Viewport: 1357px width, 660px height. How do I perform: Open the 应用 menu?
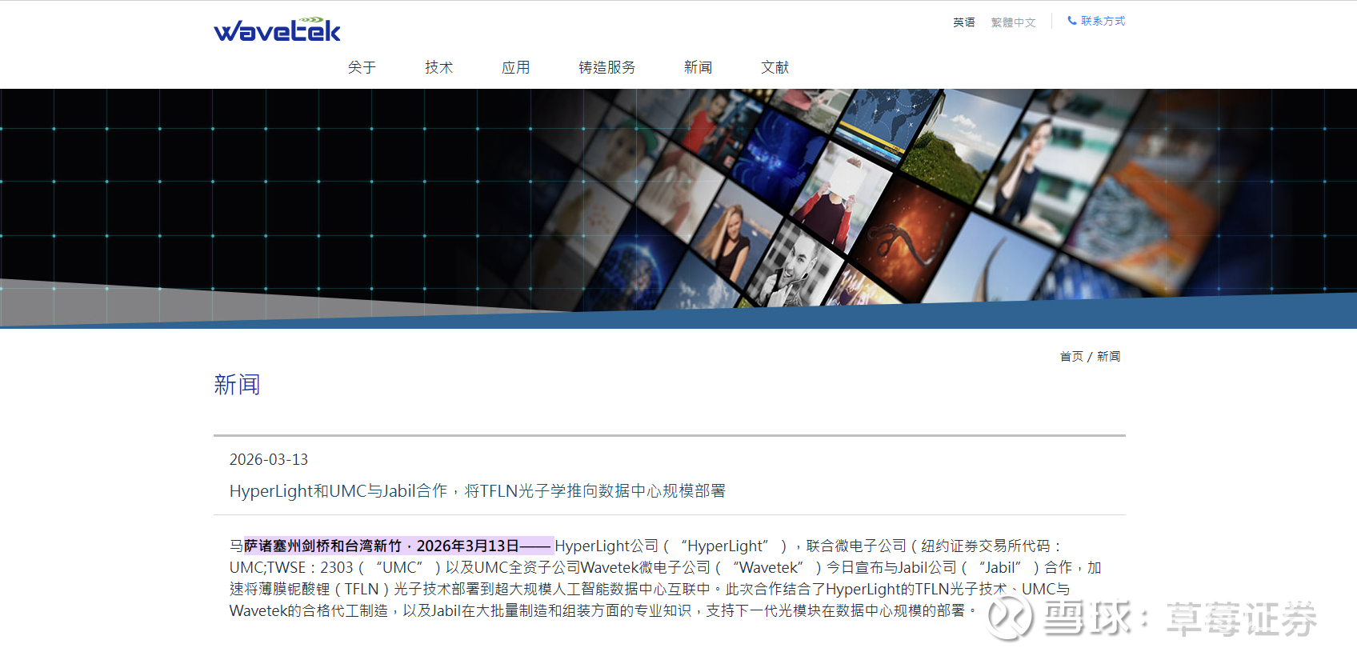pyautogui.click(x=515, y=67)
